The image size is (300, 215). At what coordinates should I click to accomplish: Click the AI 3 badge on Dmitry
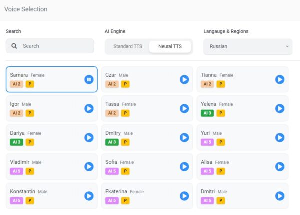[112, 142]
